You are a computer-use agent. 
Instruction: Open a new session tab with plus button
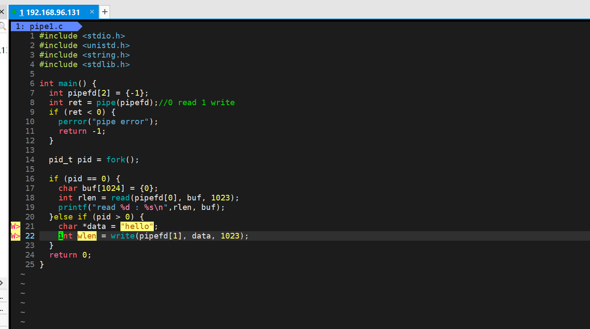click(105, 12)
